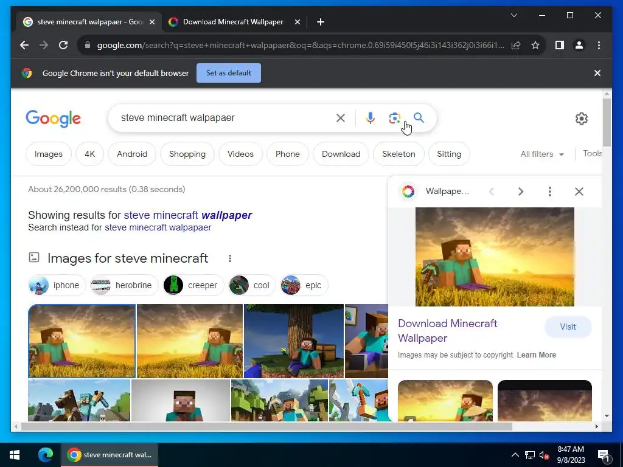Search by image with Google Lens icon
The width and height of the screenshot is (623, 467).
394,118
